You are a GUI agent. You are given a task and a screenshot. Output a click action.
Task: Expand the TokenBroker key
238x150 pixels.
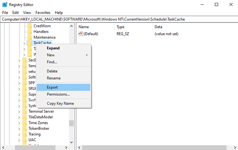pyautogui.click(x=19, y=129)
